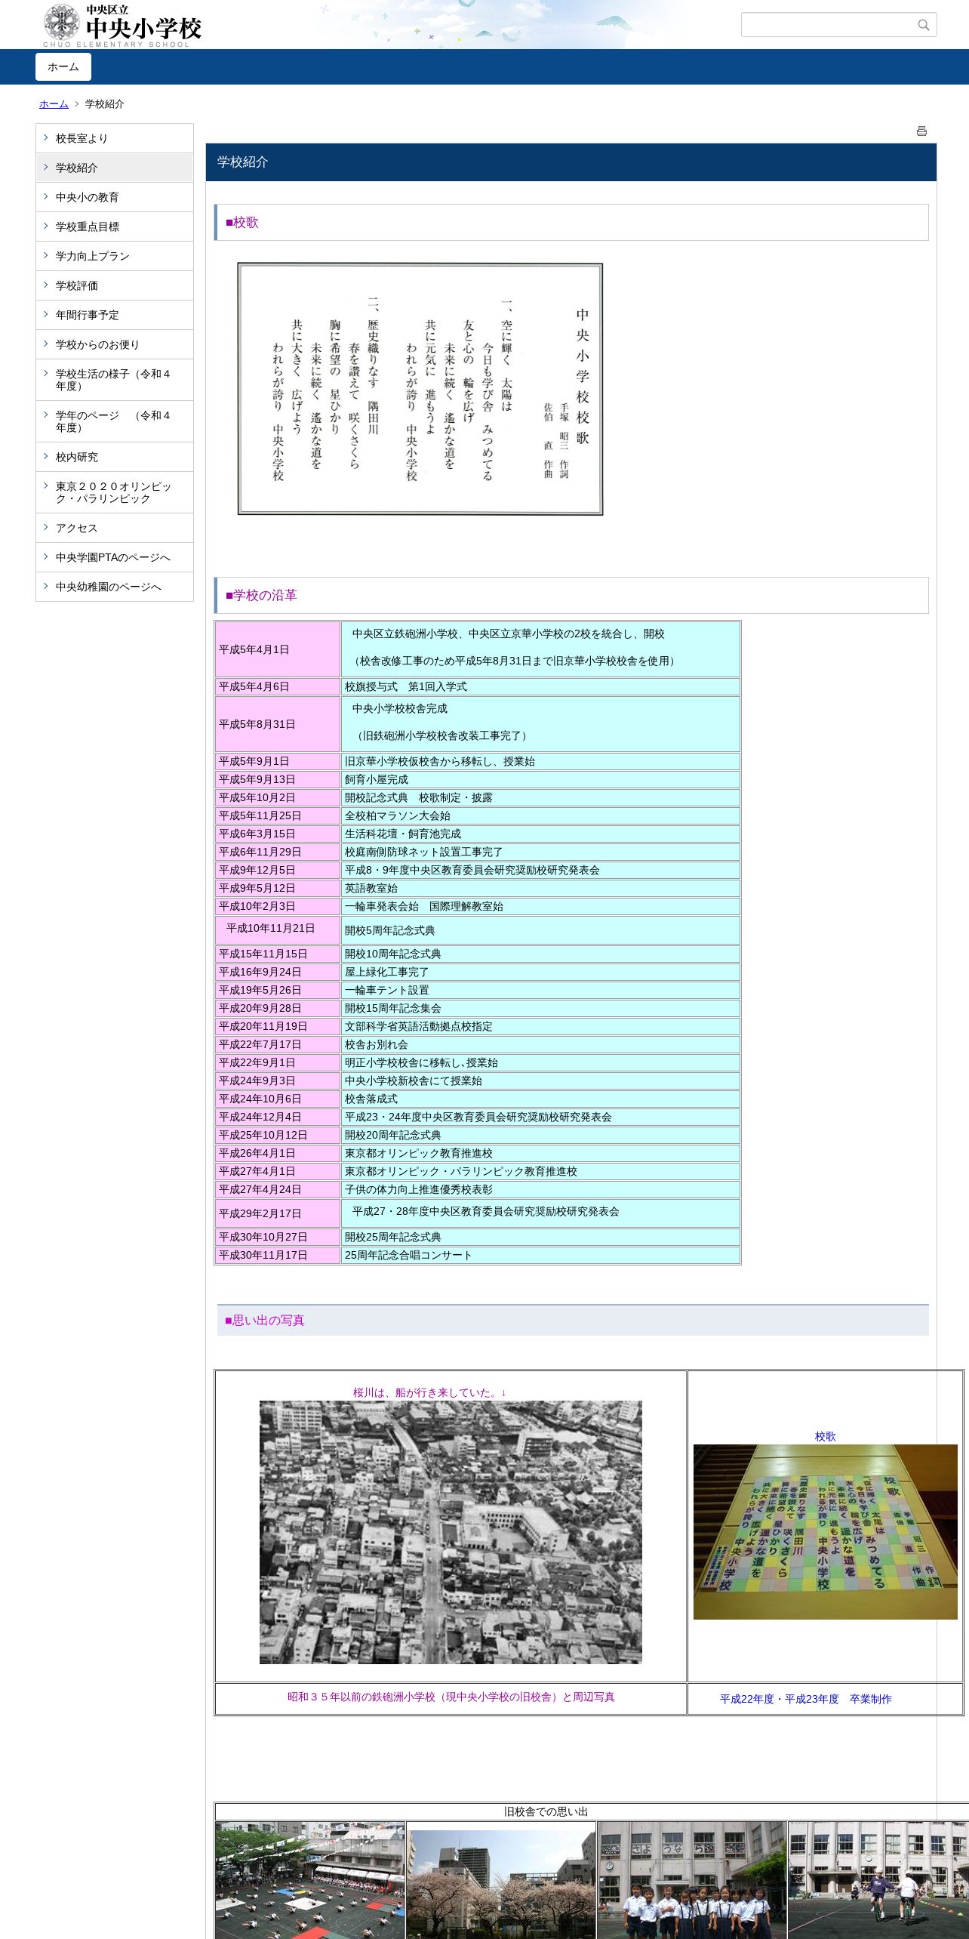Click the ■学校の沿革 section heading
The image size is (969, 1939).
(x=571, y=596)
